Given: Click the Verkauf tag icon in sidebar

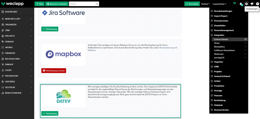Looking at the screenshot, I should [x=2, y=42].
